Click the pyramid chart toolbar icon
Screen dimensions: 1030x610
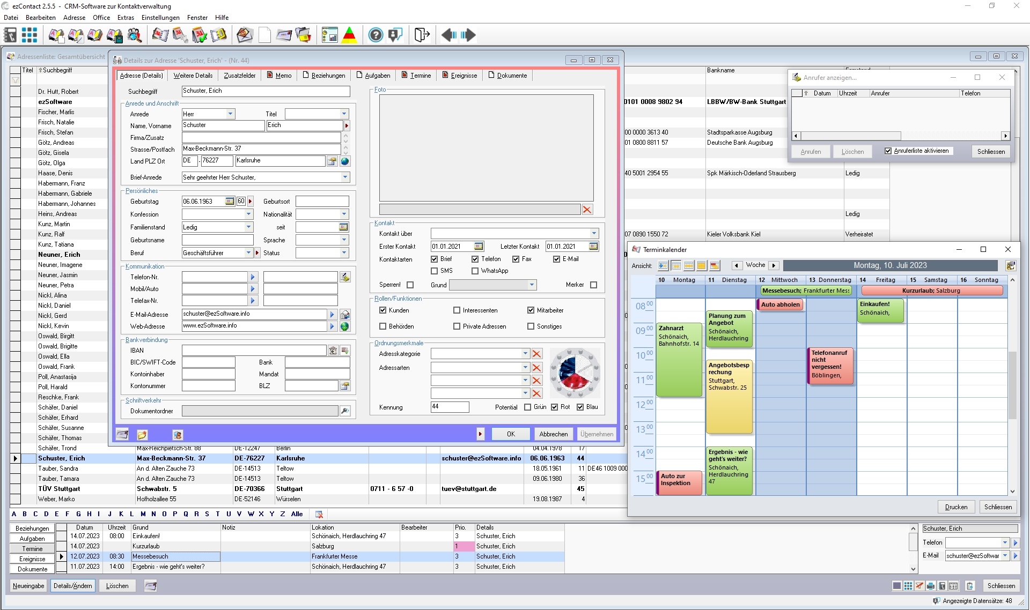pyautogui.click(x=350, y=35)
